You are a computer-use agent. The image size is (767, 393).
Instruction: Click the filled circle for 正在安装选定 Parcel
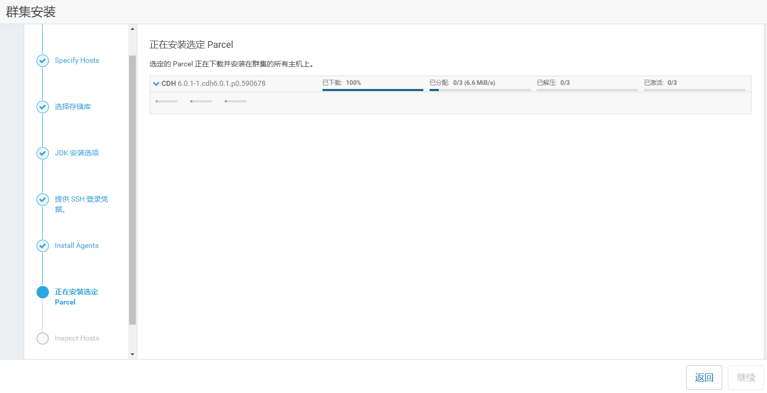tap(43, 292)
